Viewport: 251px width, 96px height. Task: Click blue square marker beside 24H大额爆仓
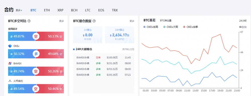coord(74,49)
